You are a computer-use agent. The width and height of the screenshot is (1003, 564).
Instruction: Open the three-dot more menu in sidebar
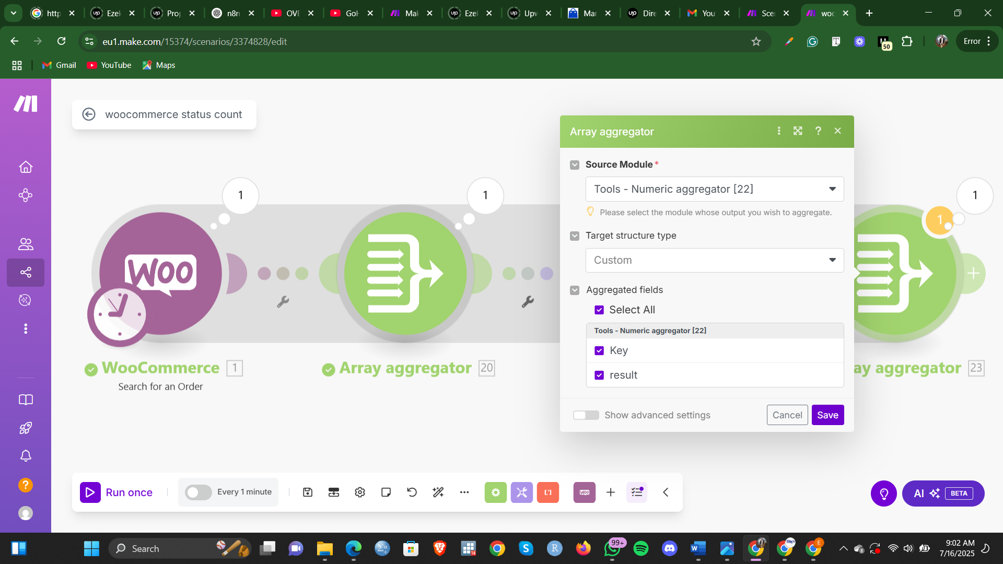[26, 328]
